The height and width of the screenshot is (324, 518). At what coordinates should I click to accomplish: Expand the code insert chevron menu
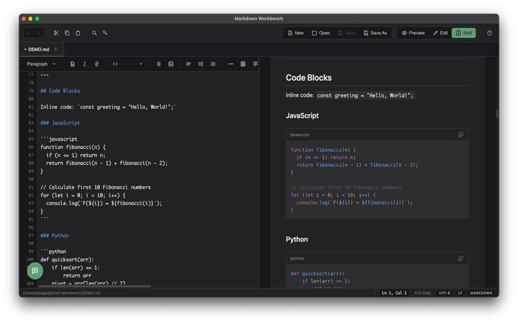tap(140, 64)
